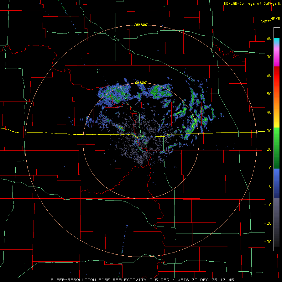
Task: Click the 10 value on the dBZ scale
Action: coord(269,168)
